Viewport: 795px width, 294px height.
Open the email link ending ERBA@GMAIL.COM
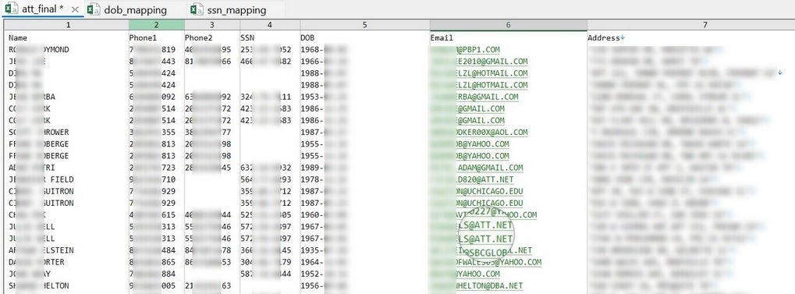474,97
